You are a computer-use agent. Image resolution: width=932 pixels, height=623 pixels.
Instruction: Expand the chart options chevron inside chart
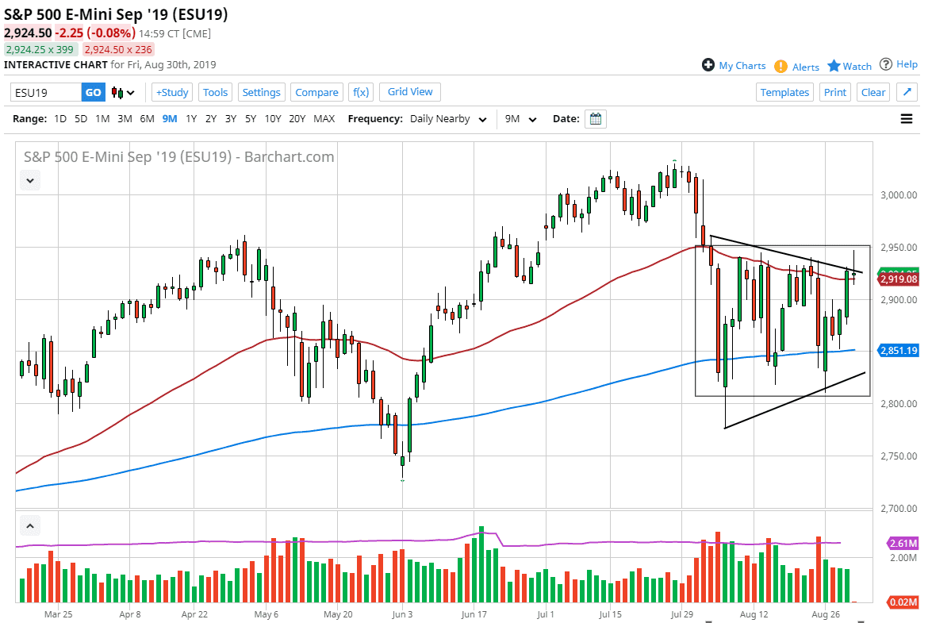[29, 180]
